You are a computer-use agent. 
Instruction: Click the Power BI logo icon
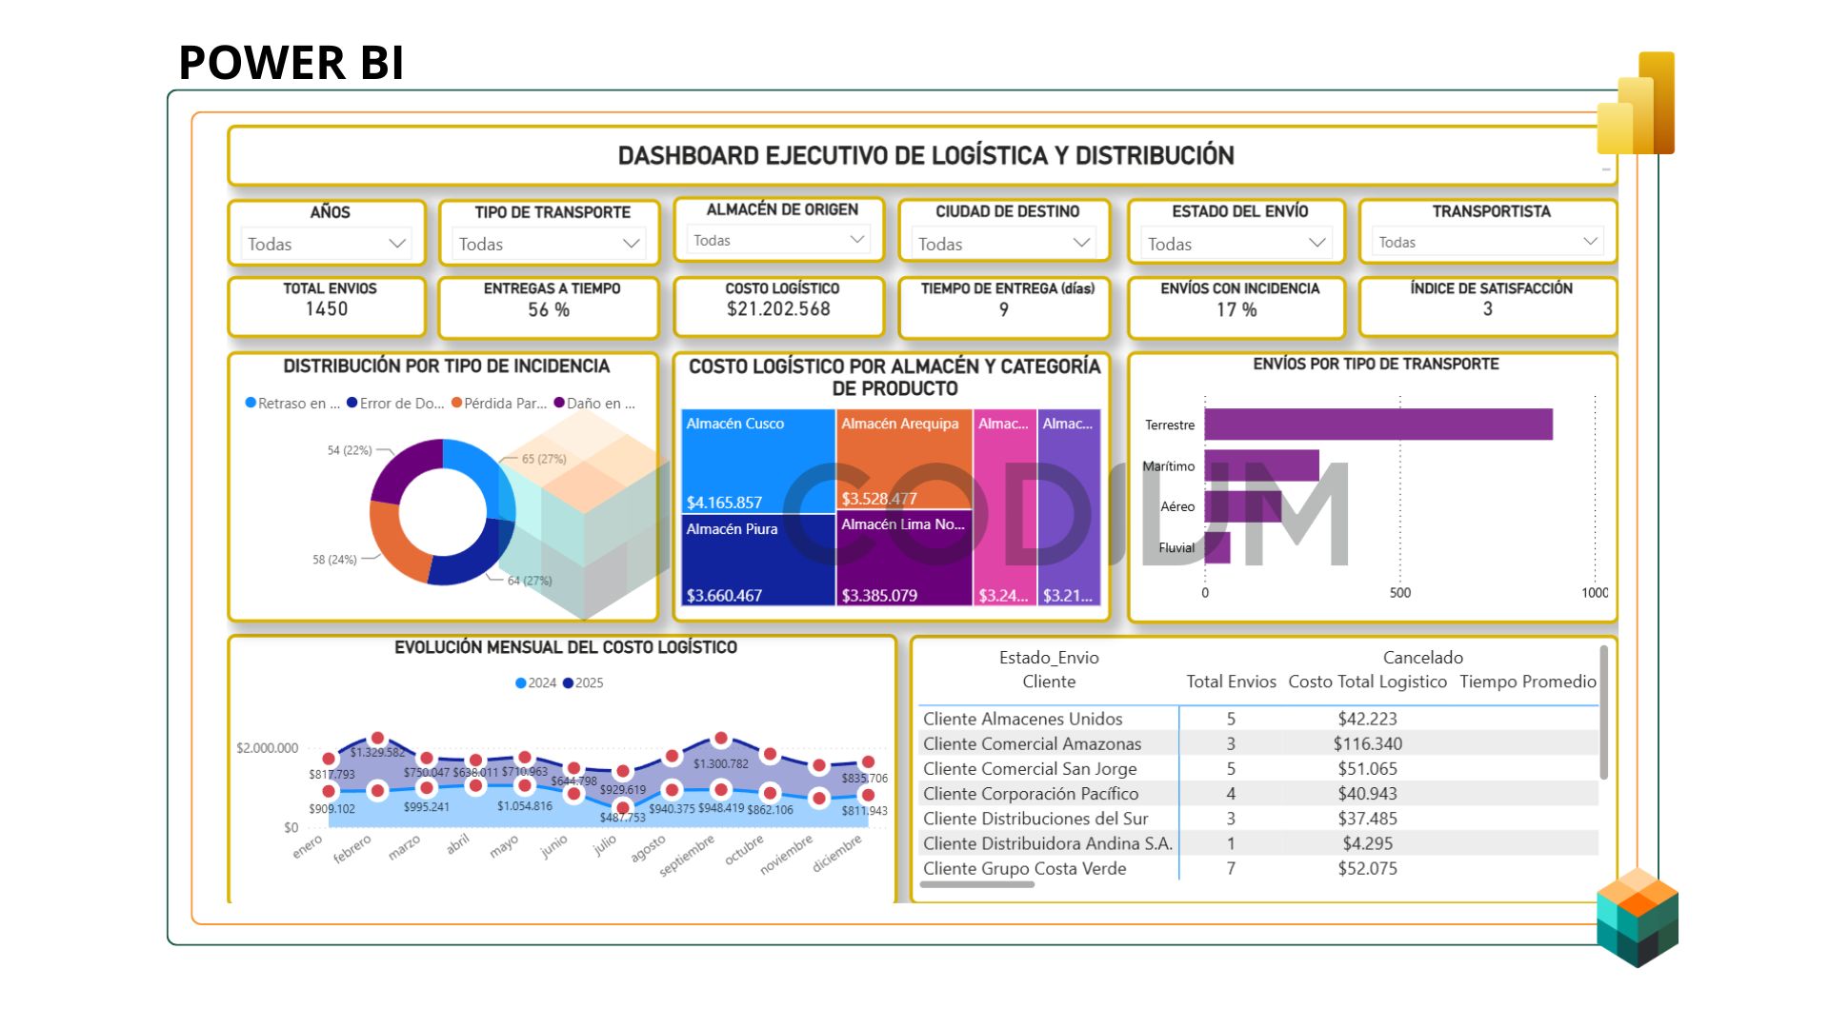(x=1636, y=103)
